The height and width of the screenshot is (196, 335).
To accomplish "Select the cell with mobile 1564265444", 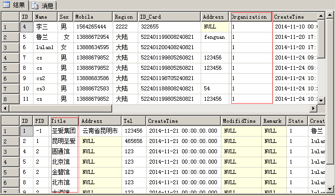I will point(93,27).
